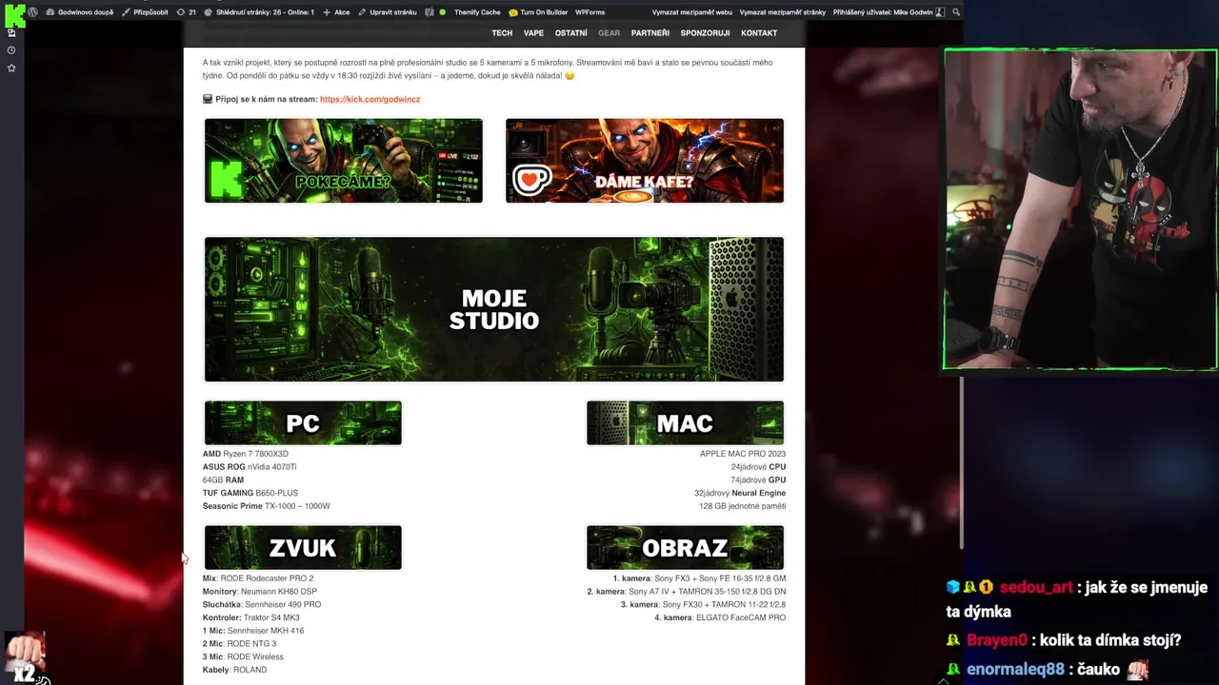Click 1 Mic: Sennheiser MKH 416
Viewport: 1219px width, 685px height.
(x=254, y=631)
